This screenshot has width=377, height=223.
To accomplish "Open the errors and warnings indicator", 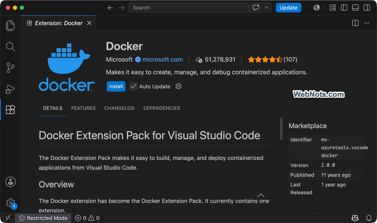I will 87,218.
